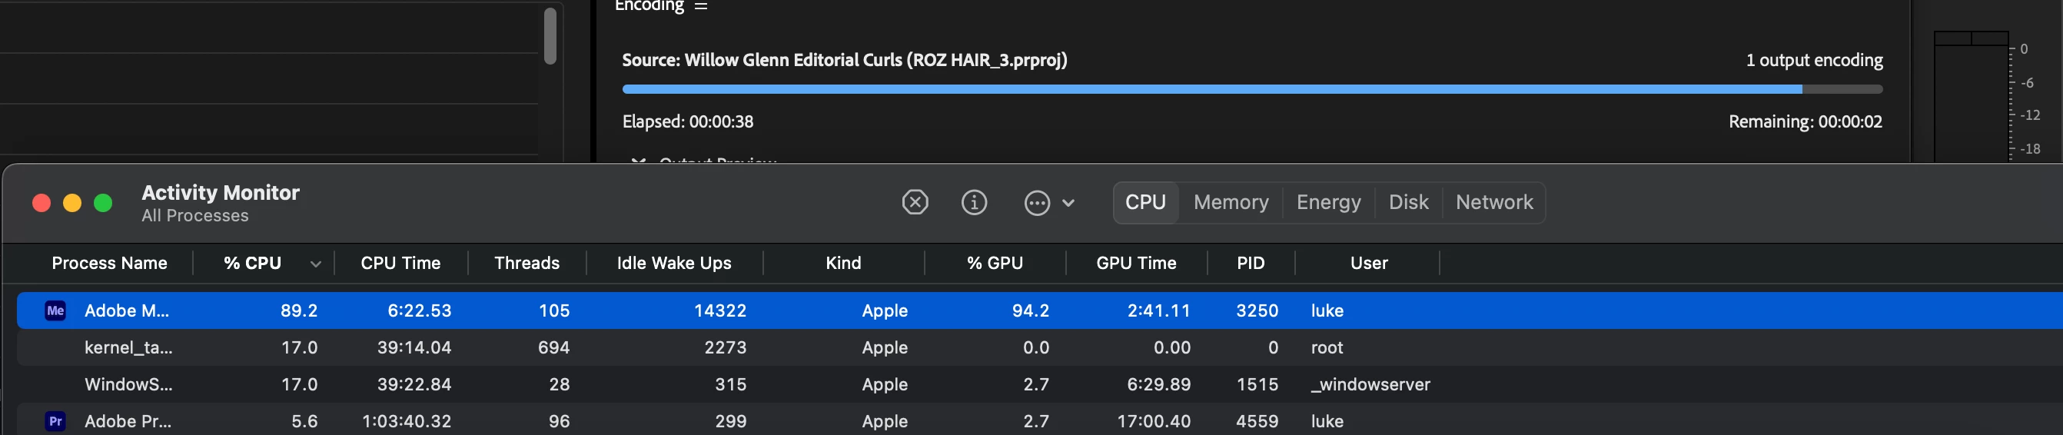Click the audio level meter

click(x=1971, y=96)
